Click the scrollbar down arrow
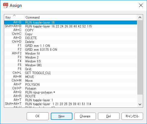Screen dimensions: 147x124 pyautogui.click(x=140, y=104)
